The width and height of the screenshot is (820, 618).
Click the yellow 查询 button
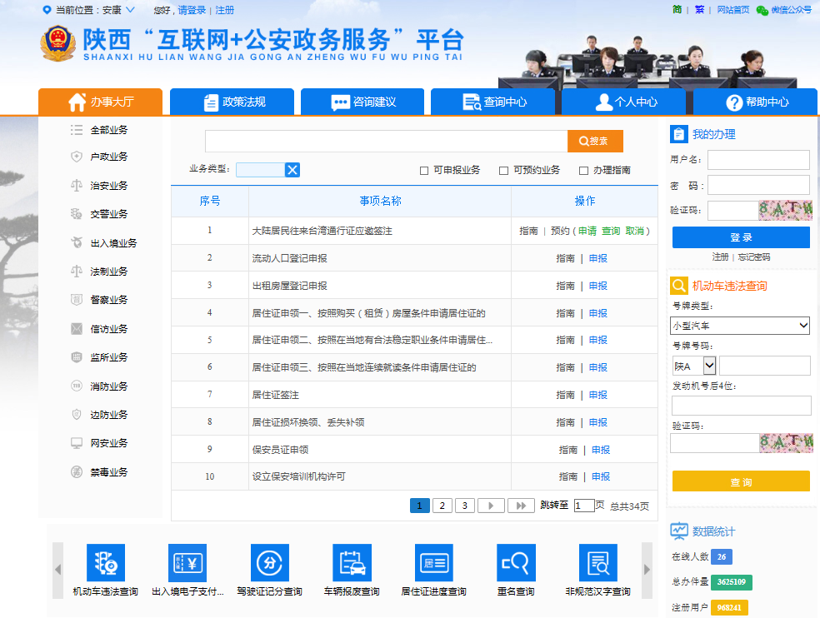pyautogui.click(x=741, y=481)
